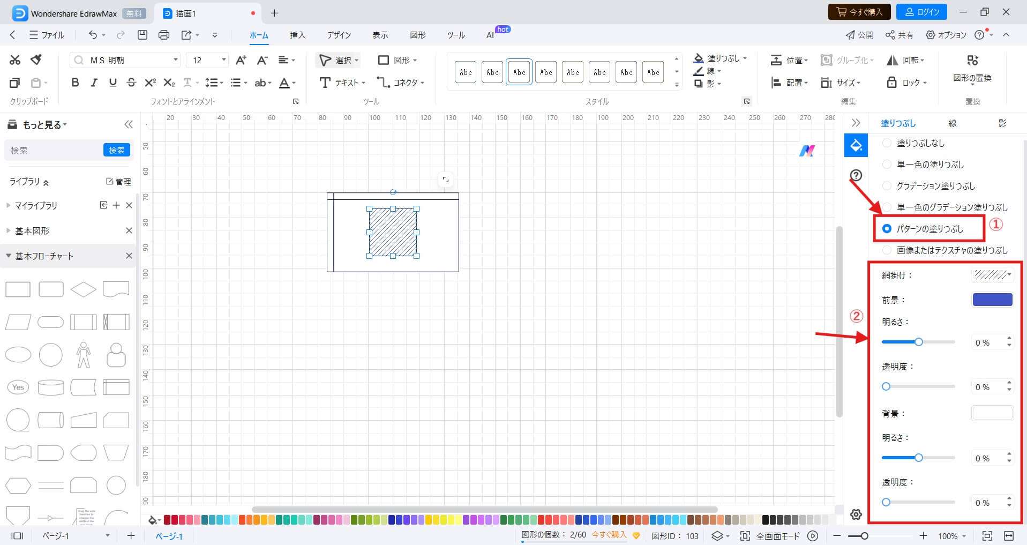Apply underline formatting
Viewport: 1027px width, 545px height.
[x=113, y=83]
